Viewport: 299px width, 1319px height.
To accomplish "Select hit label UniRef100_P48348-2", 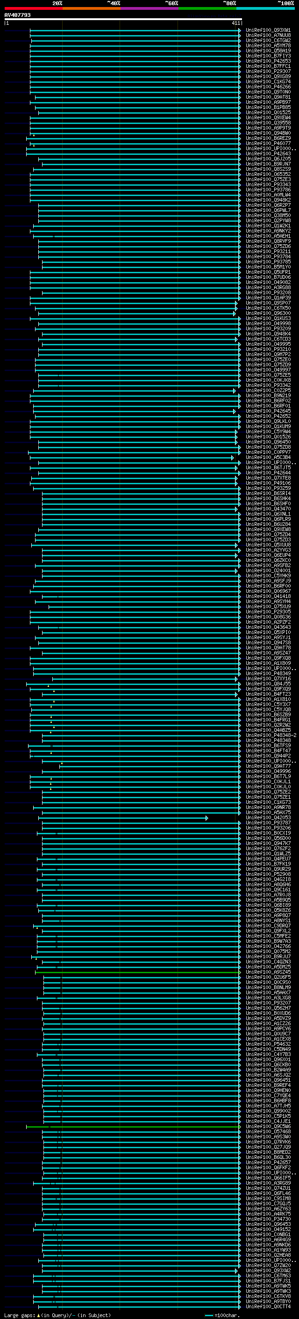I will [x=271, y=735].
